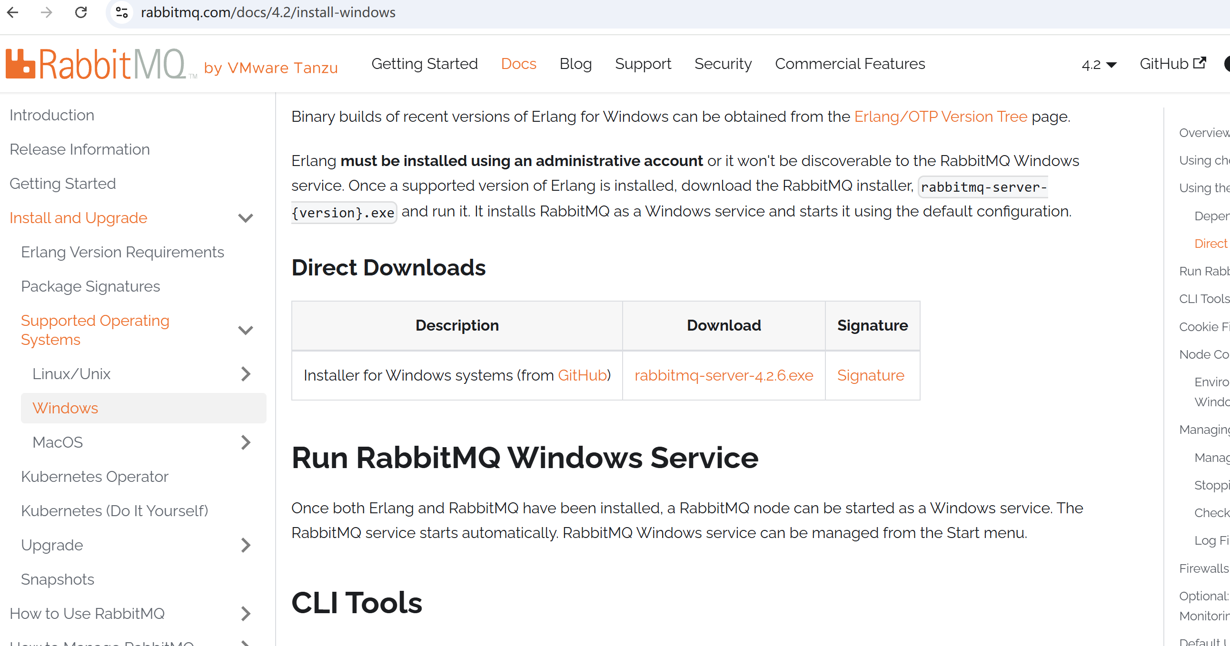This screenshot has height=646, width=1230.
Task: Click the RabbitMQ logo
Action: point(101,64)
